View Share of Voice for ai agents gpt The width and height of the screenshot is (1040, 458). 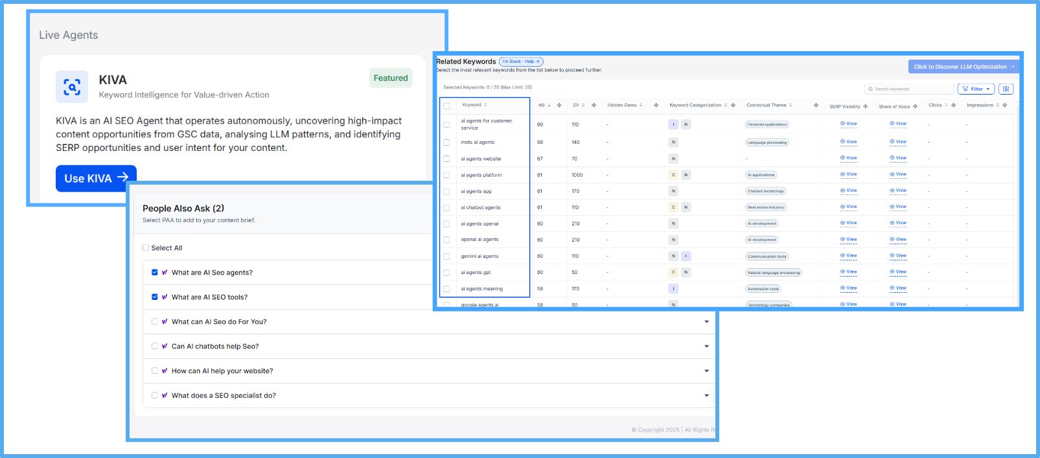click(898, 272)
